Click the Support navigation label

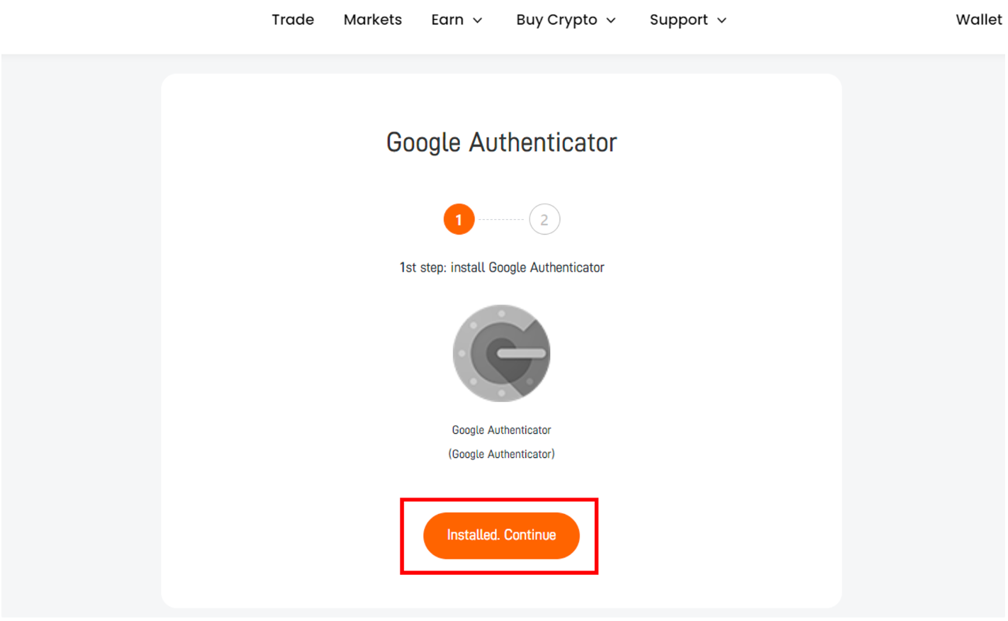678,20
